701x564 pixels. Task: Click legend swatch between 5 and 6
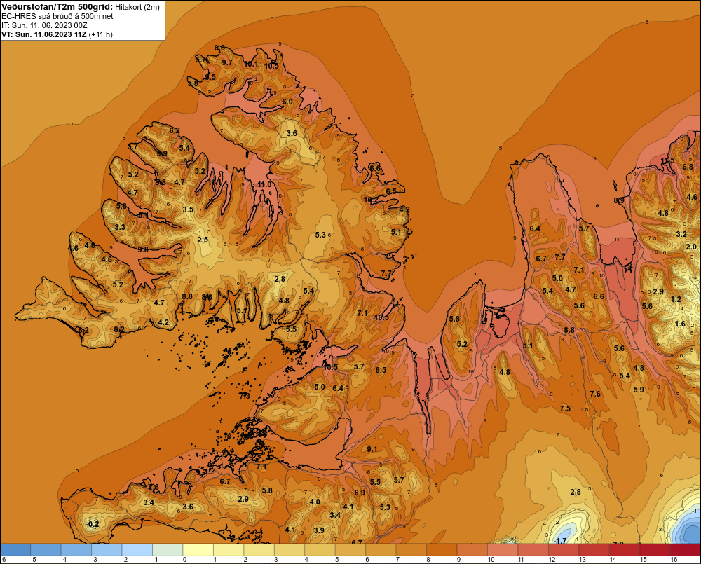tap(350, 550)
